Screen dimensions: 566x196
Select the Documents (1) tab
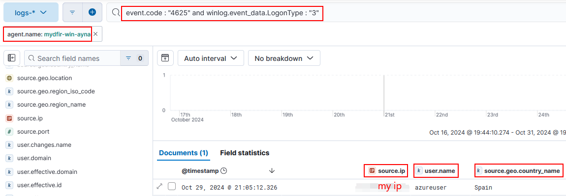coord(184,153)
